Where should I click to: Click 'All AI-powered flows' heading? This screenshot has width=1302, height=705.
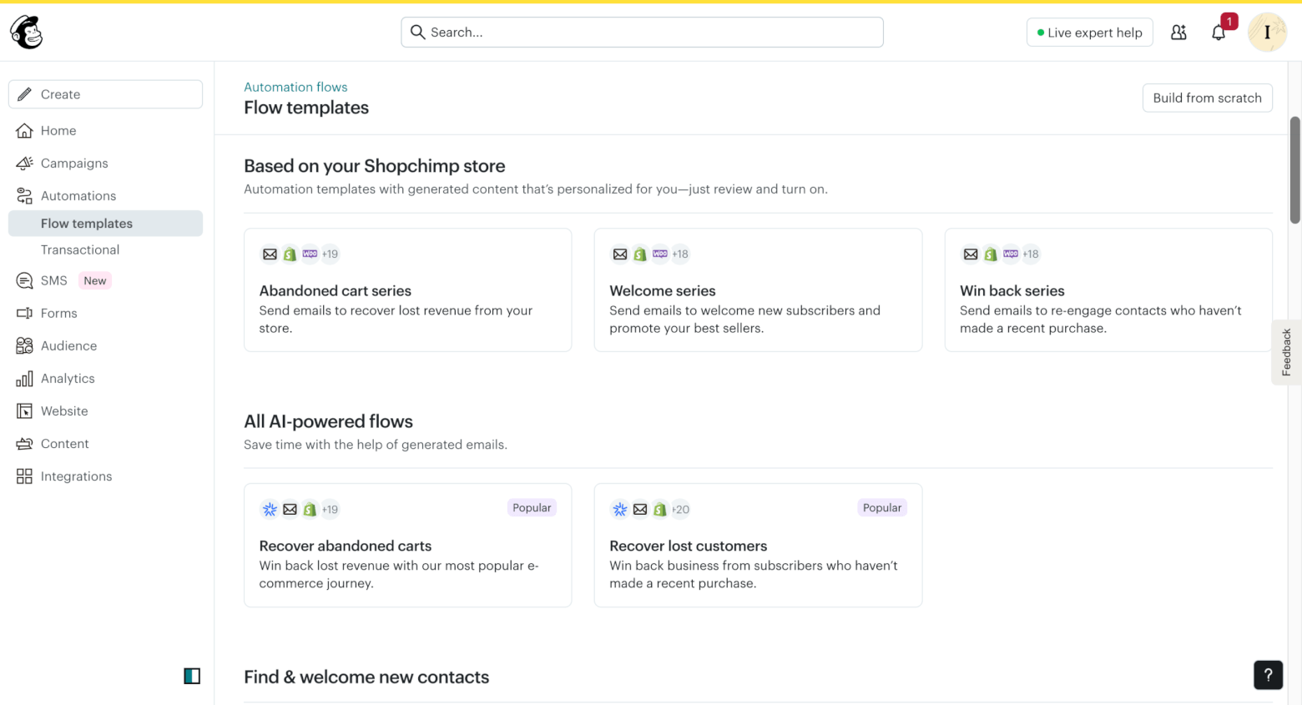(328, 421)
